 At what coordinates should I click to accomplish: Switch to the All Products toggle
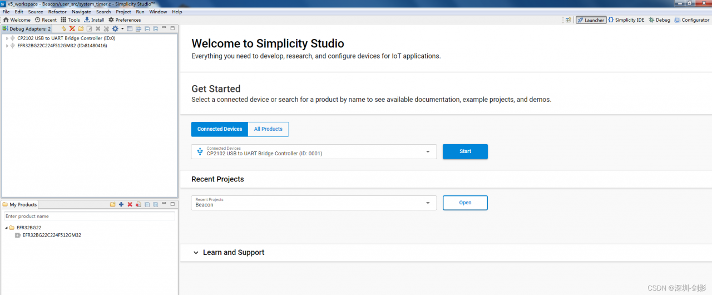pos(268,129)
